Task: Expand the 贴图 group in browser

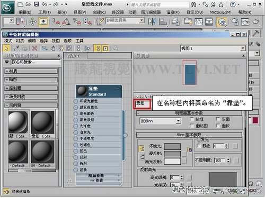Action: click(31, 80)
